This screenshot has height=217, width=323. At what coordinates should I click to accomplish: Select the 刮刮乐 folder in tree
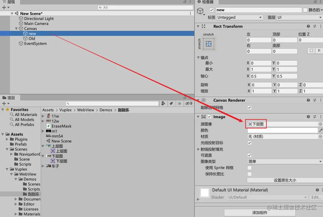(33, 194)
